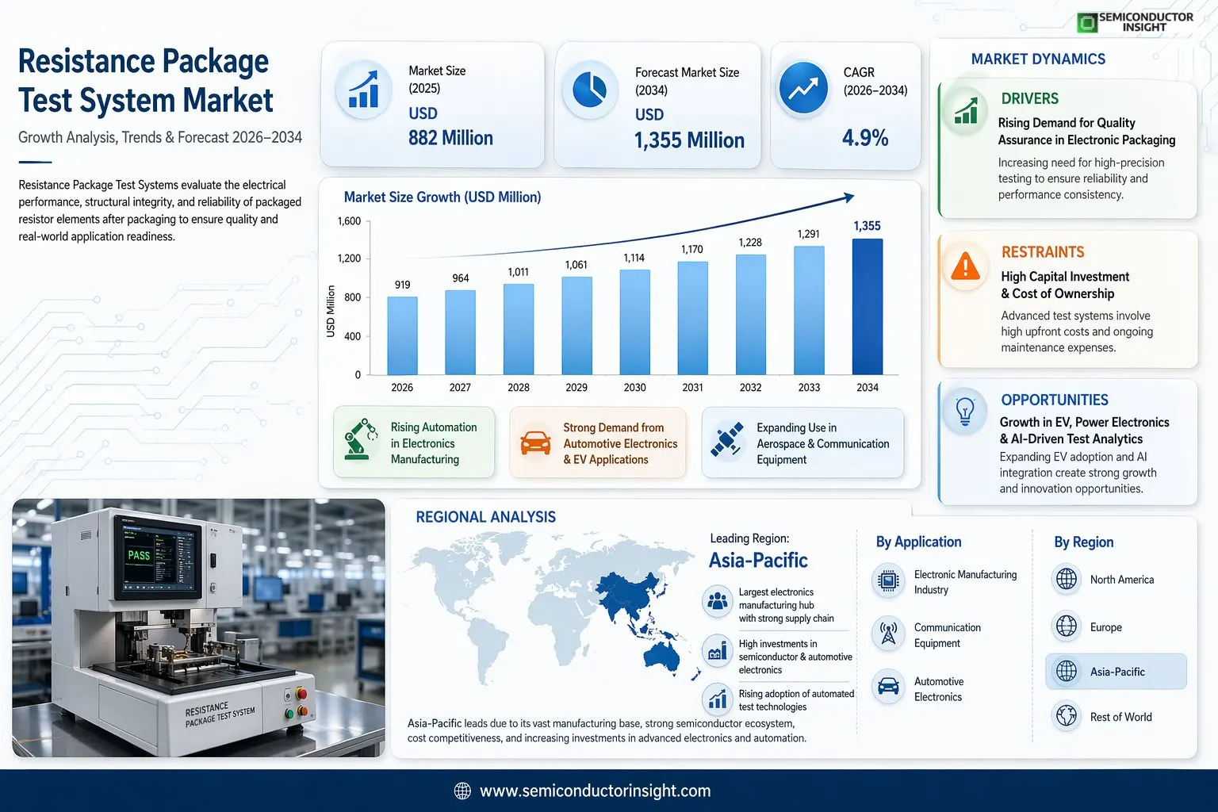Click the 2030 bar in chart

point(634,322)
